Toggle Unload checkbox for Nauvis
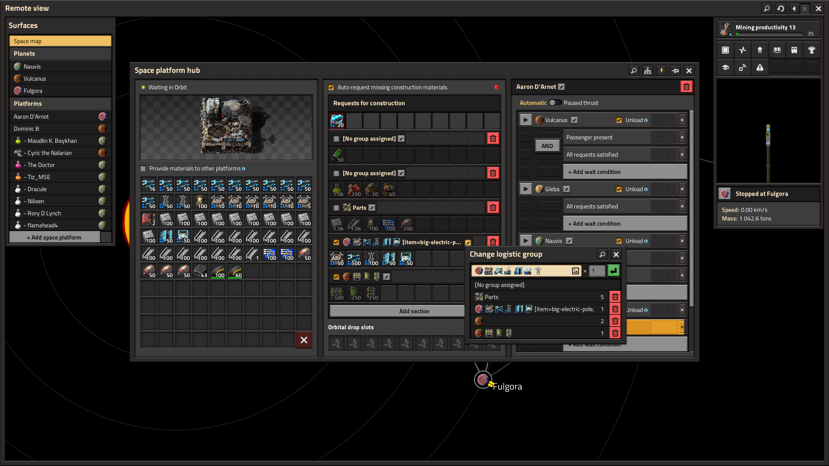Image resolution: width=829 pixels, height=466 pixels. [x=619, y=241]
